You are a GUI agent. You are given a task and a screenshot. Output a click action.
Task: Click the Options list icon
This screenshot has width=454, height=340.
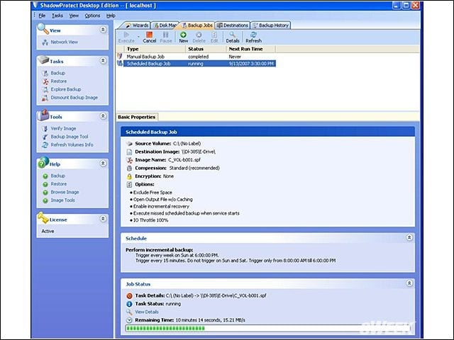tap(129, 184)
